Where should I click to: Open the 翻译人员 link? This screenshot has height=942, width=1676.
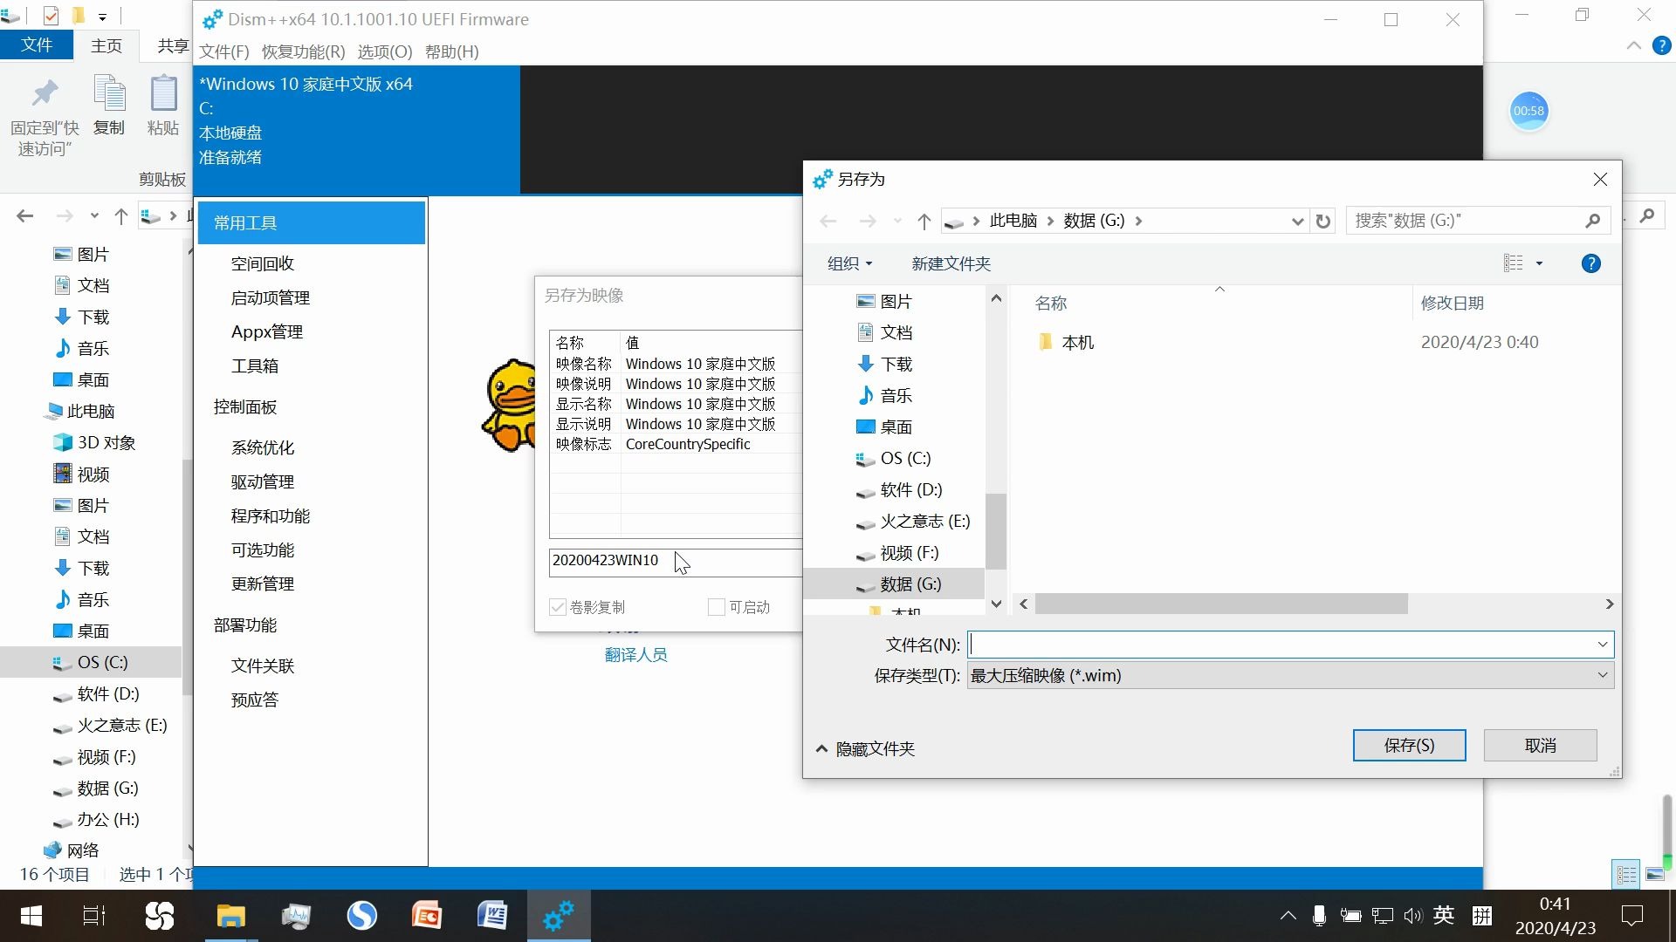click(x=635, y=654)
